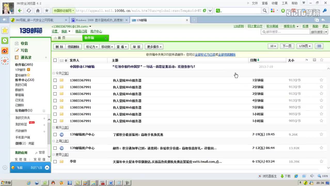Image resolution: width=330 pixels, height=186 pixels.
Task: Open new browser tab plus button
Action: (194, 20)
